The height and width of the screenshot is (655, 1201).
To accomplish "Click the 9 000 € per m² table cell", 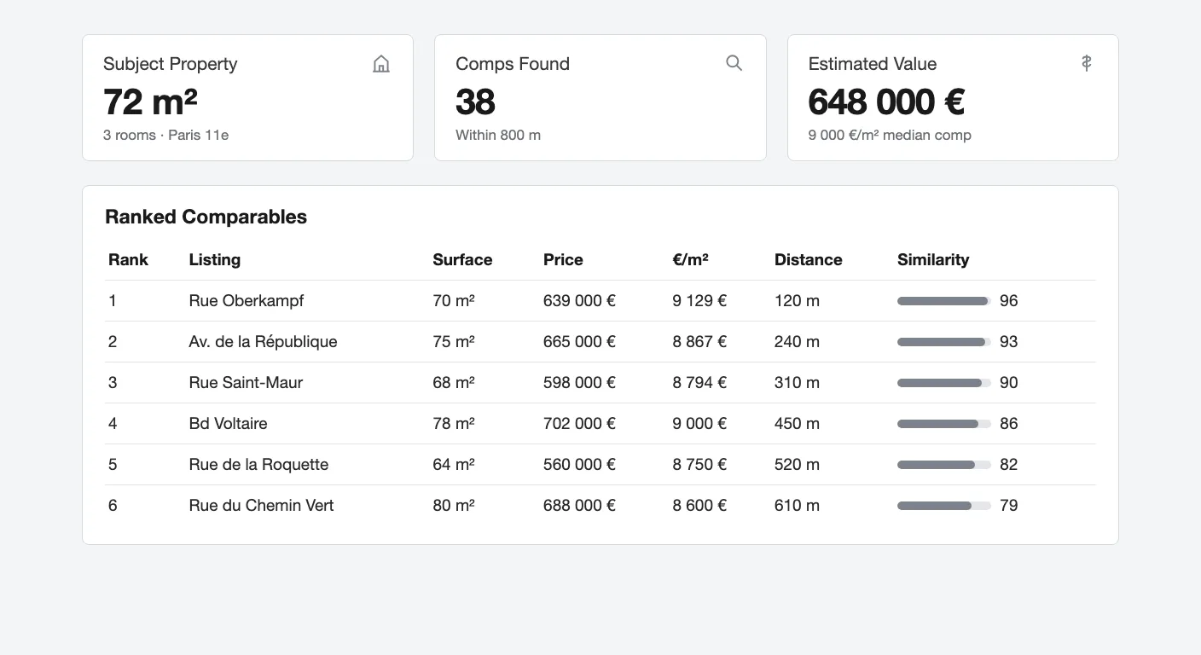I will (699, 424).
